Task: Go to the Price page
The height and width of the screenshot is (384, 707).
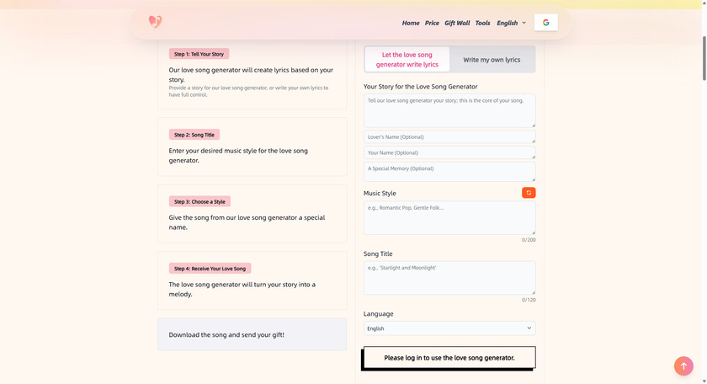Action: (432, 23)
